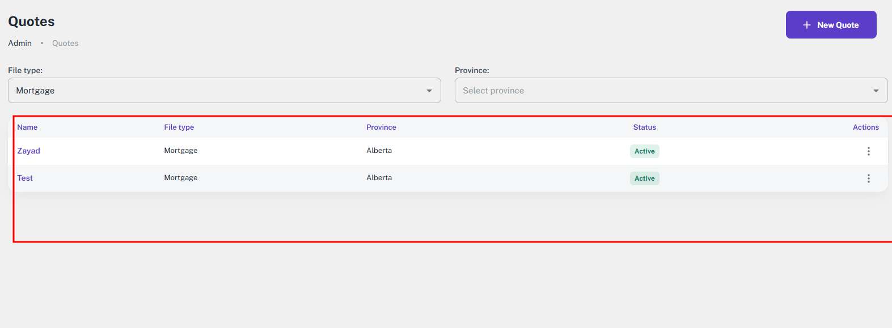Open the Test quote link

click(x=25, y=178)
